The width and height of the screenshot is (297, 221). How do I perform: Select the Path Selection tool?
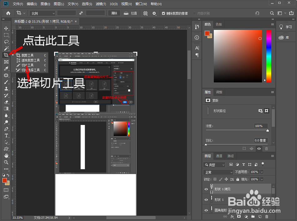coord(6,142)
